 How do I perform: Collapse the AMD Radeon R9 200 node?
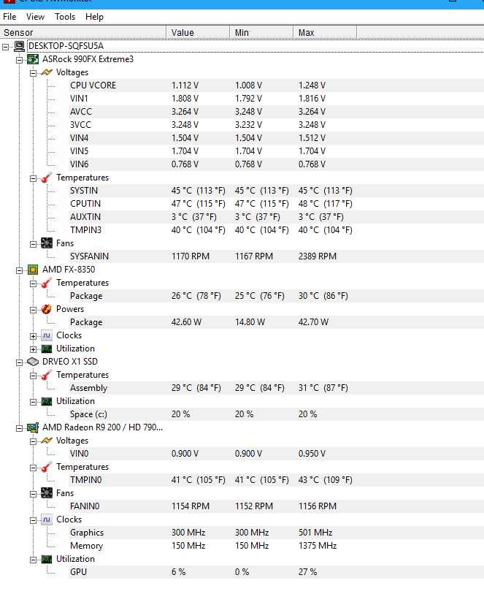coord(19,428)
